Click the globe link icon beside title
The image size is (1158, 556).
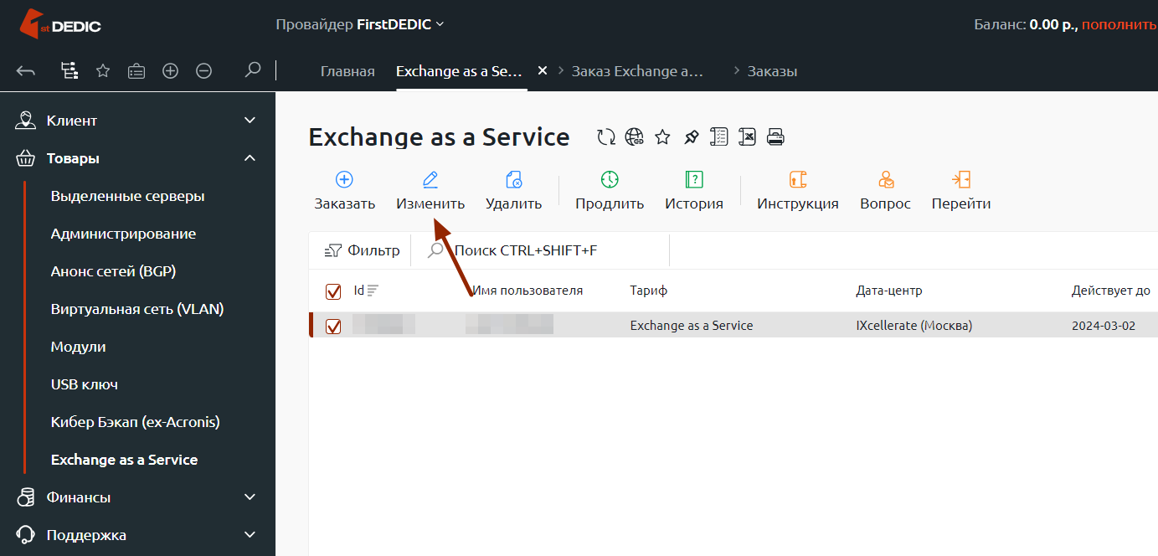(x=635, y=137)
